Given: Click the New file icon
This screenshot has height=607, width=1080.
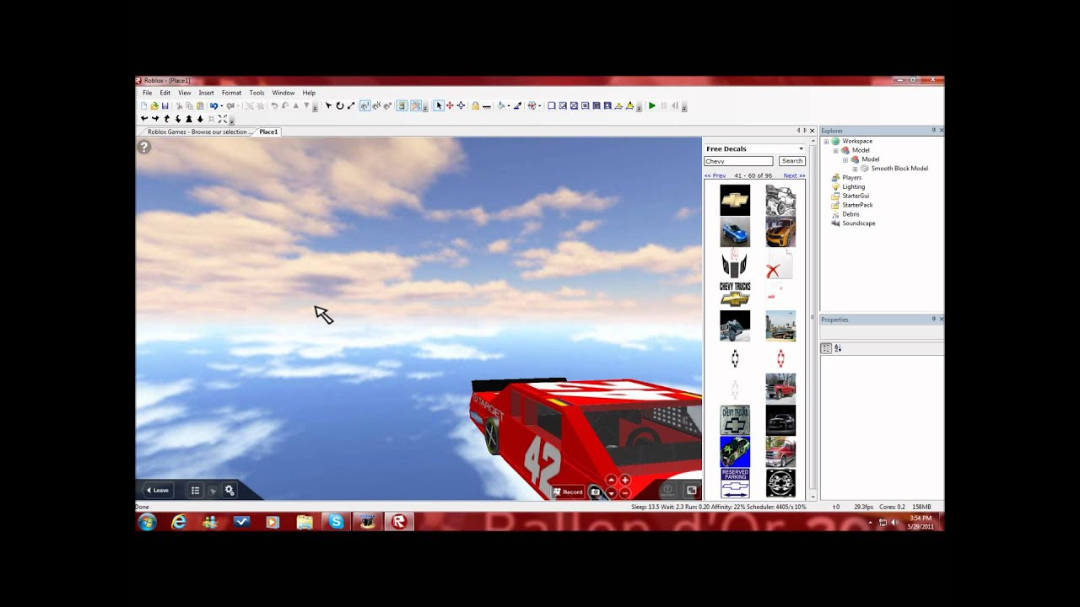Looking at the screenshot, I should [143, 105].
